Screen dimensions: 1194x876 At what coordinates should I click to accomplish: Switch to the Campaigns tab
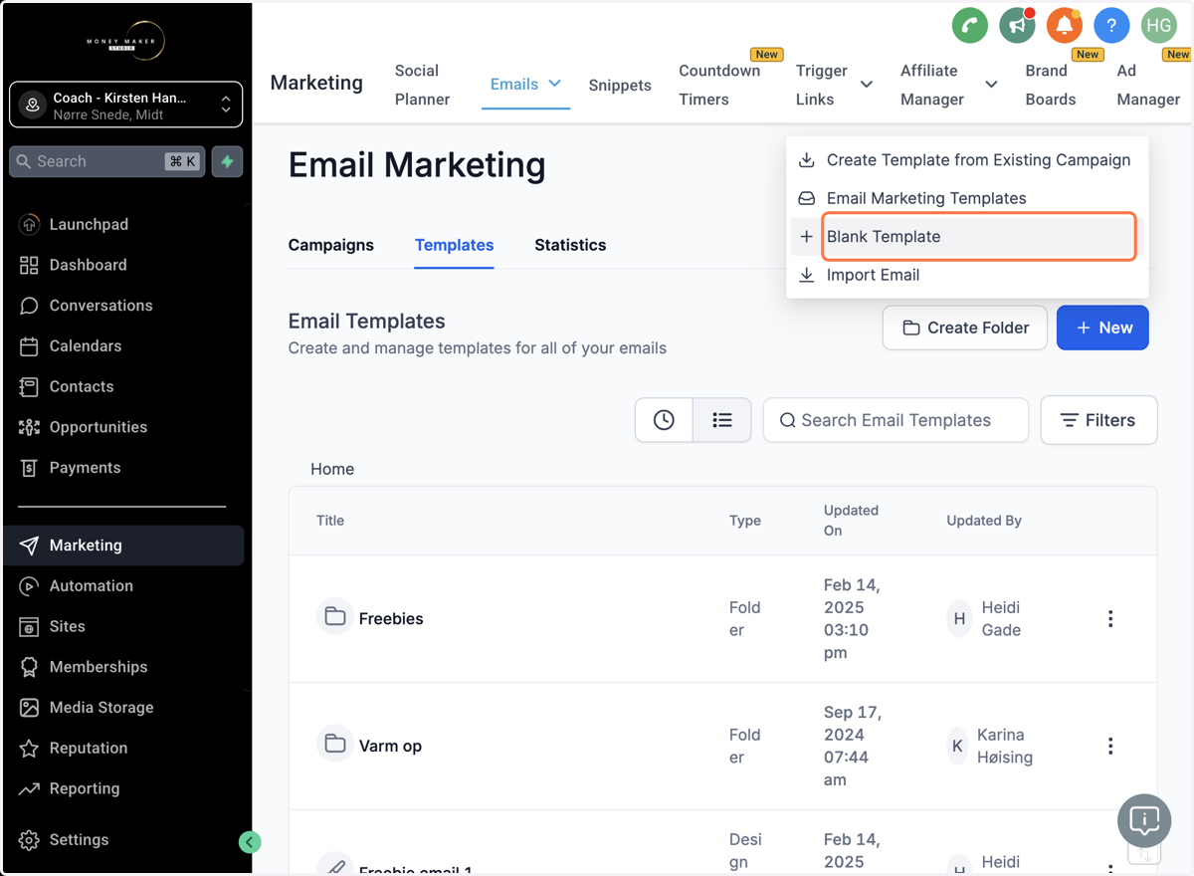tap(331, 245)
